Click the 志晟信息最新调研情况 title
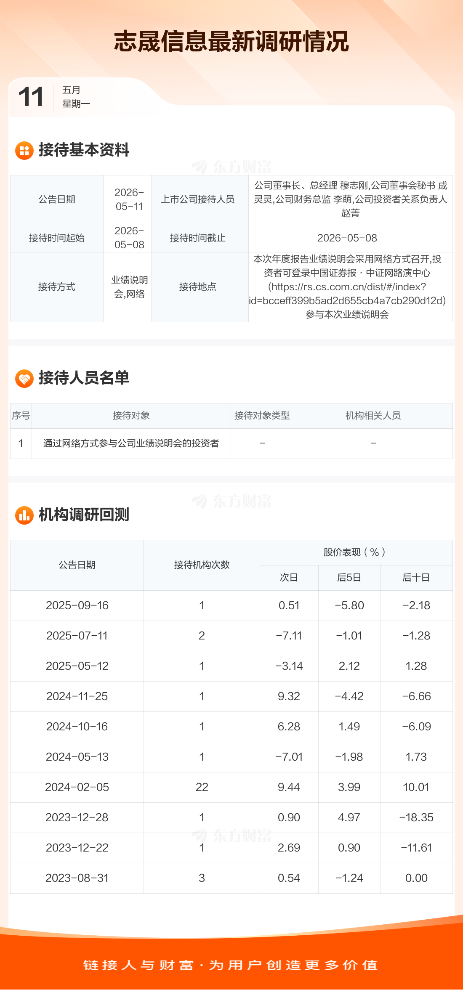Screen dimensions: 463x1003 (x=231, y=41)
